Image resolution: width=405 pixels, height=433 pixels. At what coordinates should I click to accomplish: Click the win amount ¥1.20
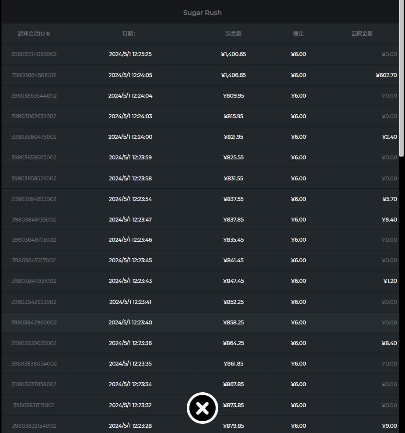[390, 281]
